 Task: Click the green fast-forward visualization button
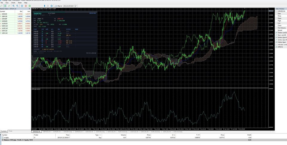[30, 6]
